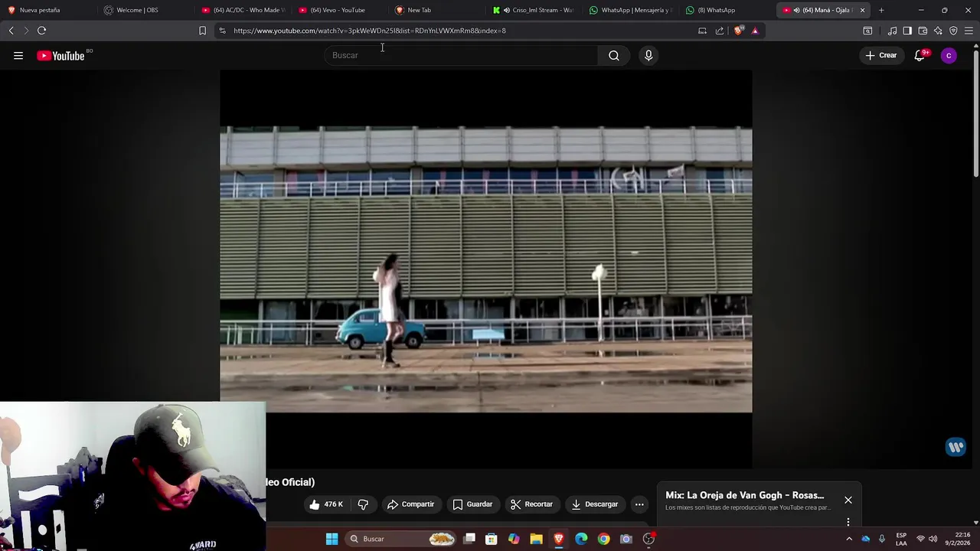The image size is (980, 551).
Task: Open Leo AI sparkle icon
Action: [938, 31]
